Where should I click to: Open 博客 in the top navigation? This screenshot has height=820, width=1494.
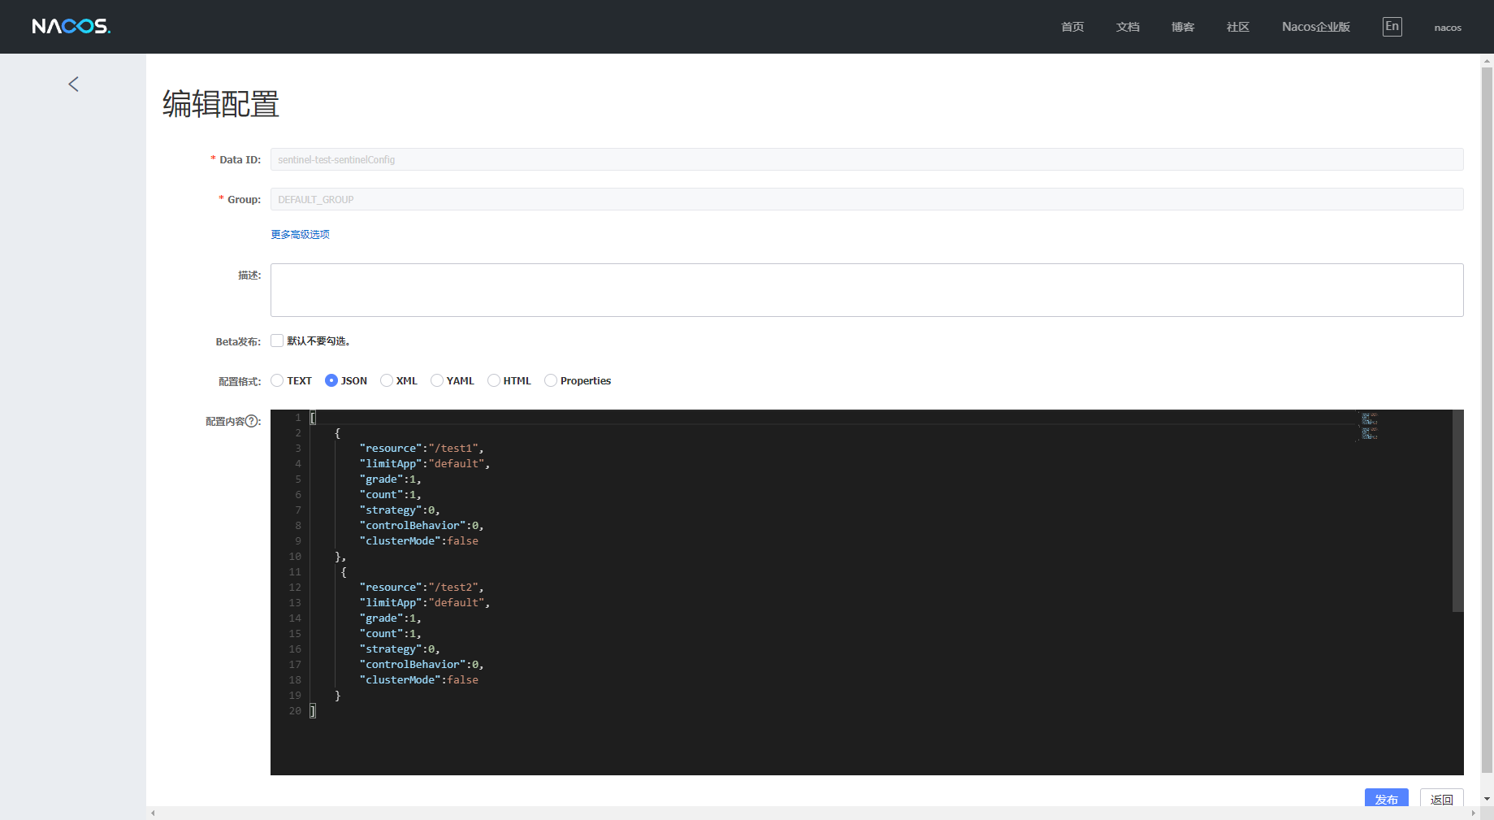1183,27
